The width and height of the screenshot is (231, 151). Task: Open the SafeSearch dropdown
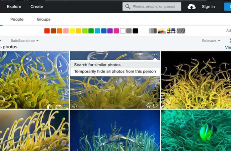[25, 41]
